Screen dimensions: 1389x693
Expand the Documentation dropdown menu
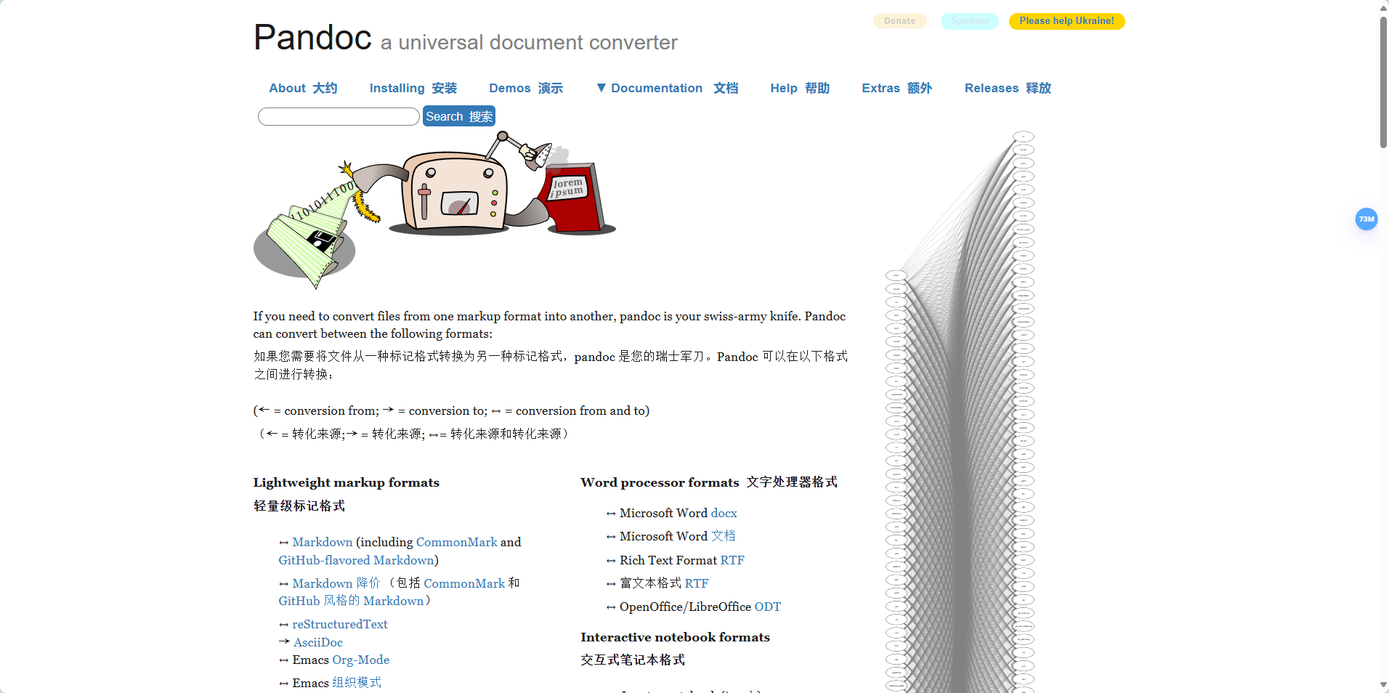pyautogui.click(x=667, y=88)
